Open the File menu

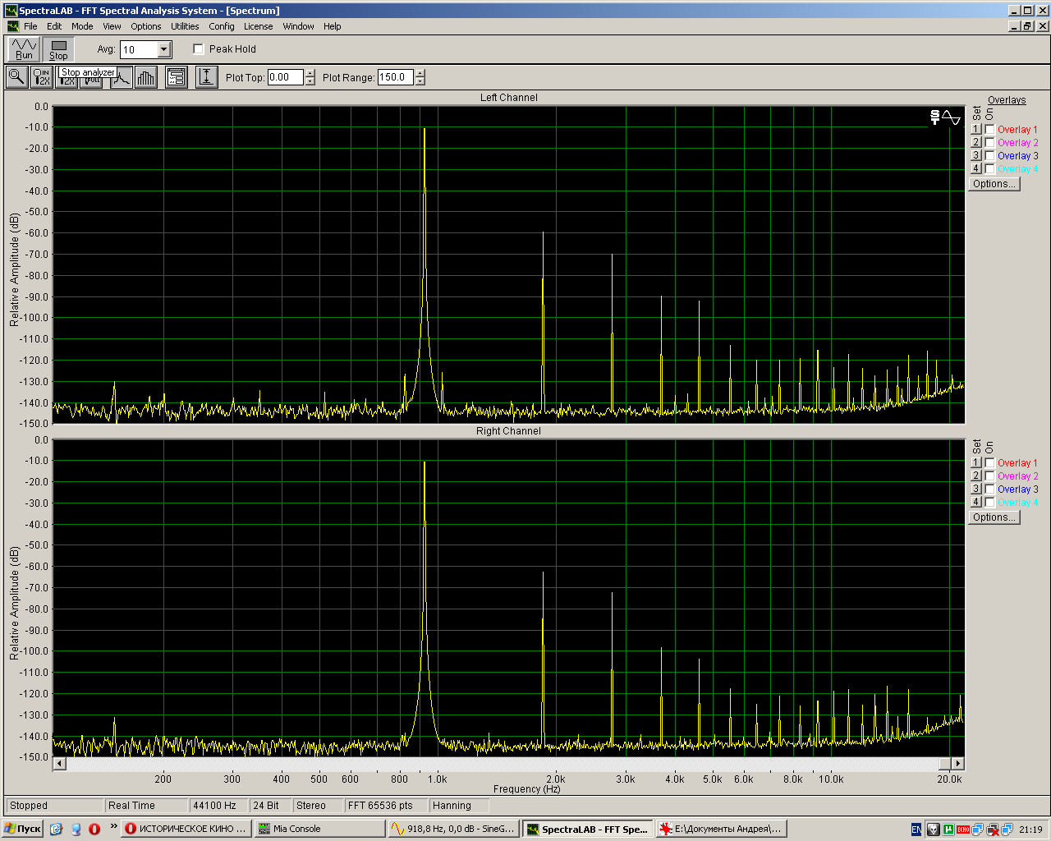pyautogui.click(x=30, y=26)
